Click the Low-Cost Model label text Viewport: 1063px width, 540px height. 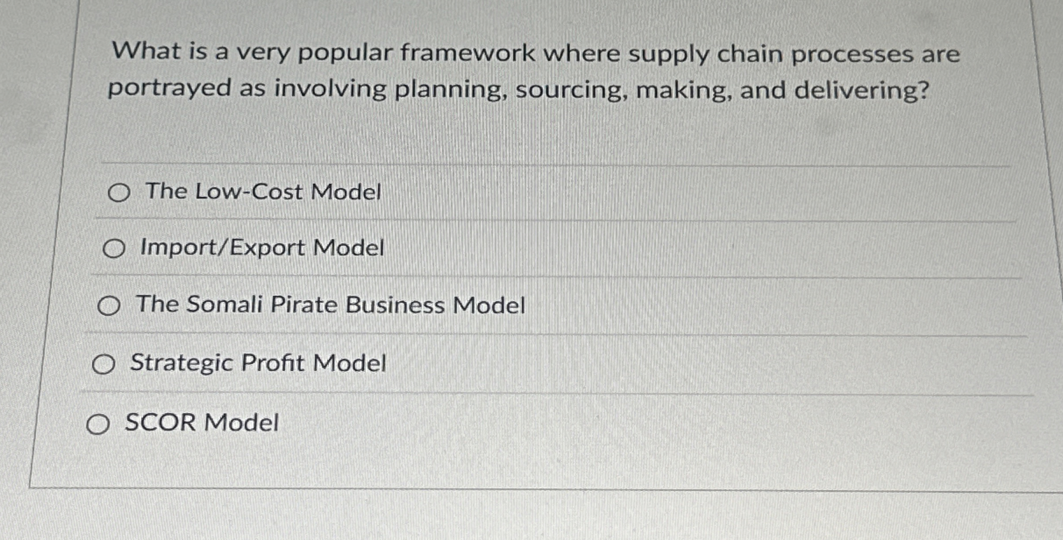pos(261,191)
